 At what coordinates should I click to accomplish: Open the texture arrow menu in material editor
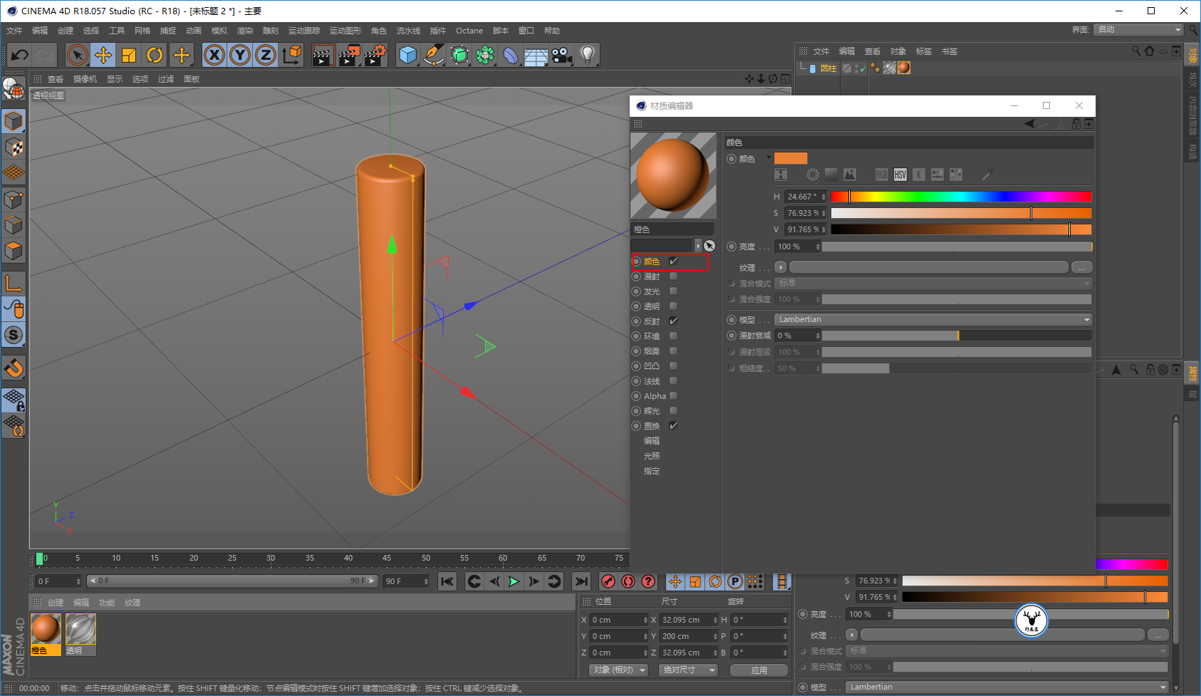tap(781, 267)
